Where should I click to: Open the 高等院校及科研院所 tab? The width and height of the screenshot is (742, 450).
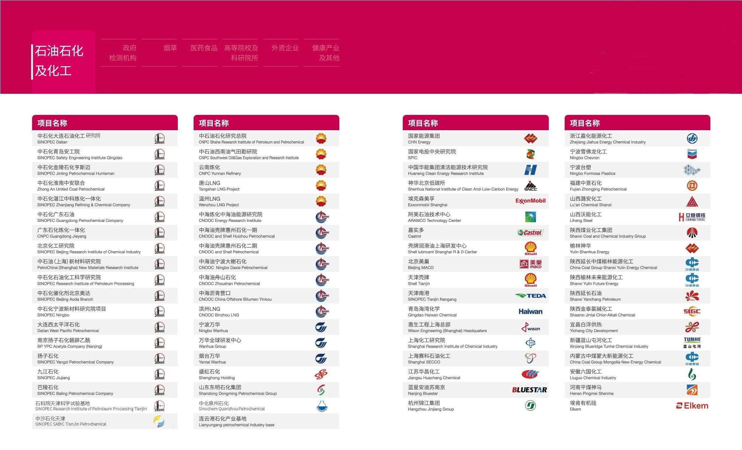(241, 53)
